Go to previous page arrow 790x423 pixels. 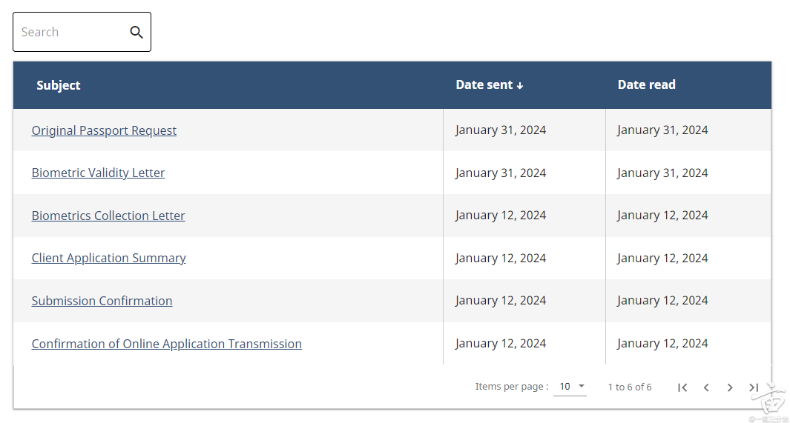706,387
